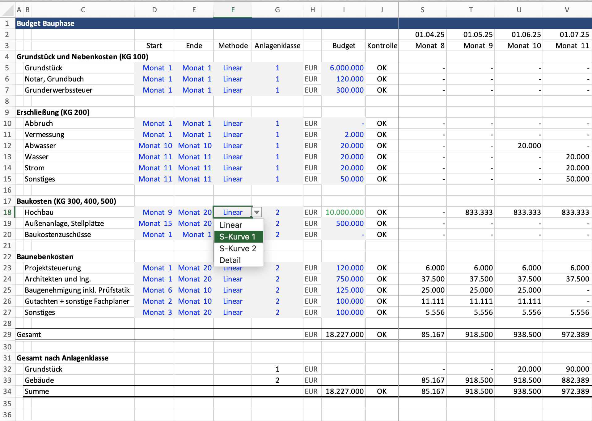Screen dimensions: 592x421
Task: Select the Start cell for Abwasser
Action: pos(154,146)
